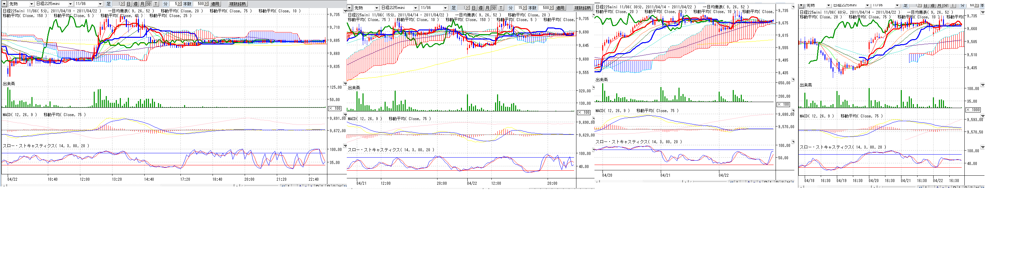Select daily (日) candles in 5-minute chart
1035x257 pixels.
(x=129, y=4)
